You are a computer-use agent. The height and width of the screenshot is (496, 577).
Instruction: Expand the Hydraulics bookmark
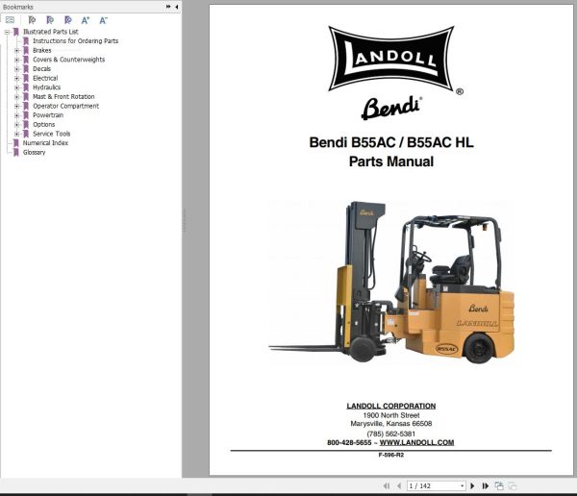point(16,87)
